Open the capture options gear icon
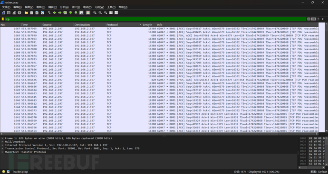The height and width of the screenshot is (174, 328). (x=19, y=13)
